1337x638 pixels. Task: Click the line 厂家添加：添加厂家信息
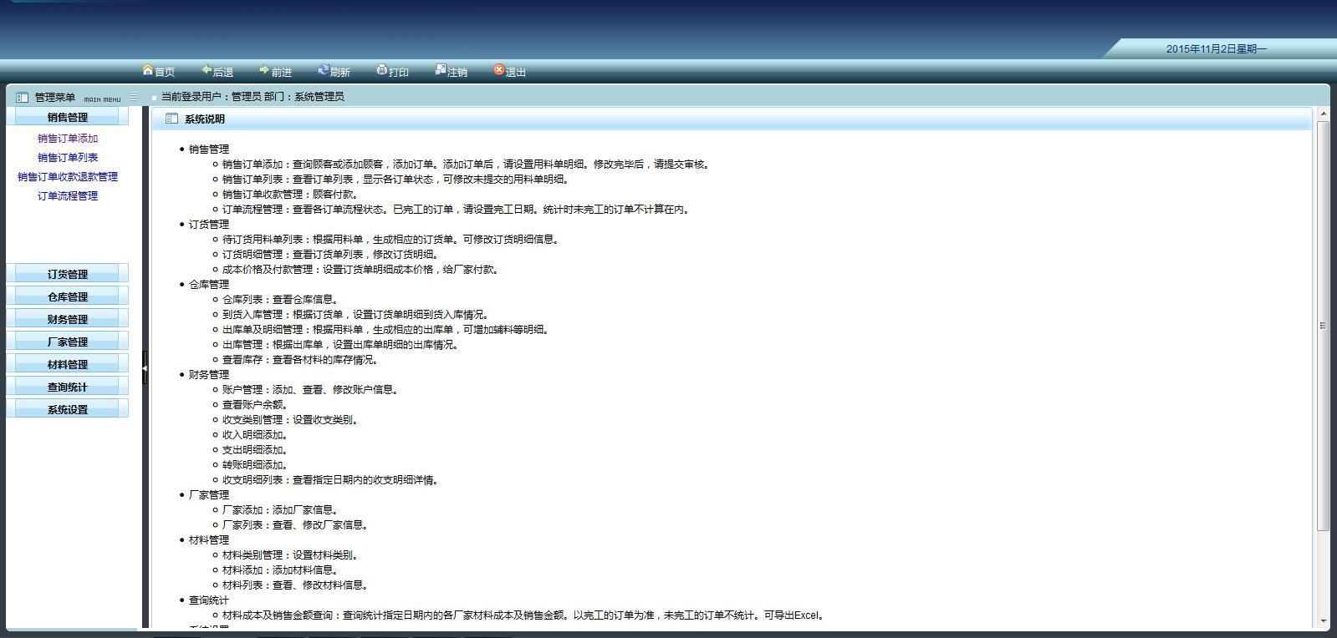(281, 510)
